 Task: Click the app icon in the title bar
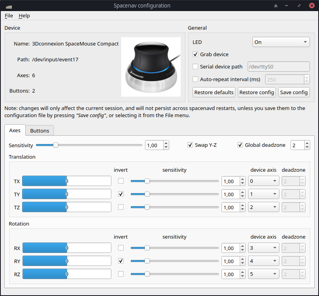(9, 6)
